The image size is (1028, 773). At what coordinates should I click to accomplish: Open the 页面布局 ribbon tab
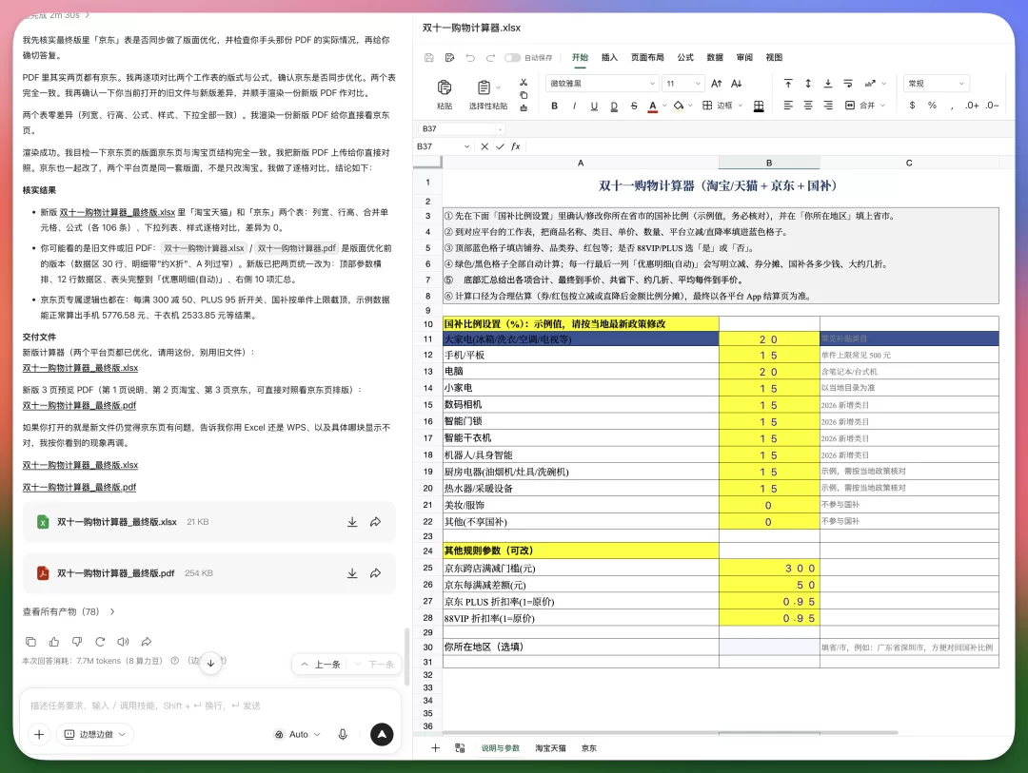point(647,58)
